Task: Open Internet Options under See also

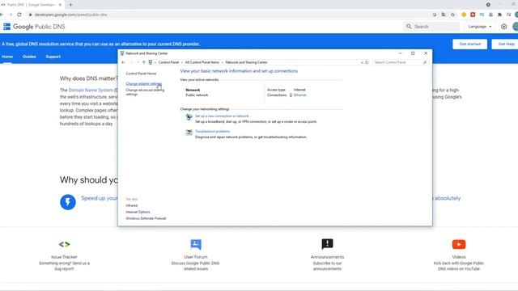Action: pos(138,212)
